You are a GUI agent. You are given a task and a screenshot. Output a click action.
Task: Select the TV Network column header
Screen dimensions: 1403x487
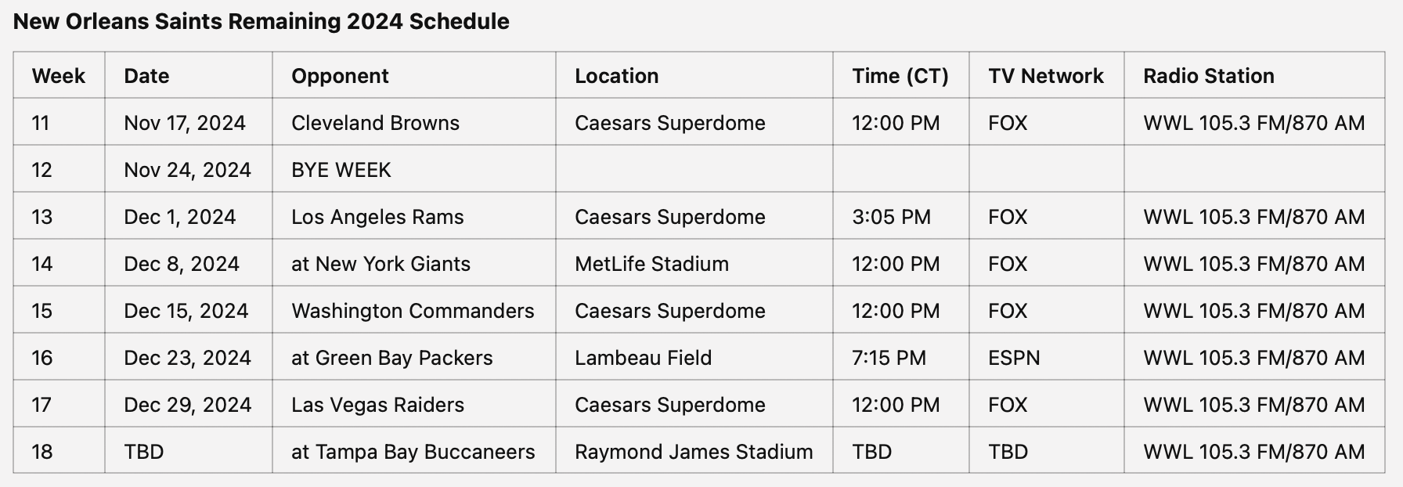[x=1047, y=76]
